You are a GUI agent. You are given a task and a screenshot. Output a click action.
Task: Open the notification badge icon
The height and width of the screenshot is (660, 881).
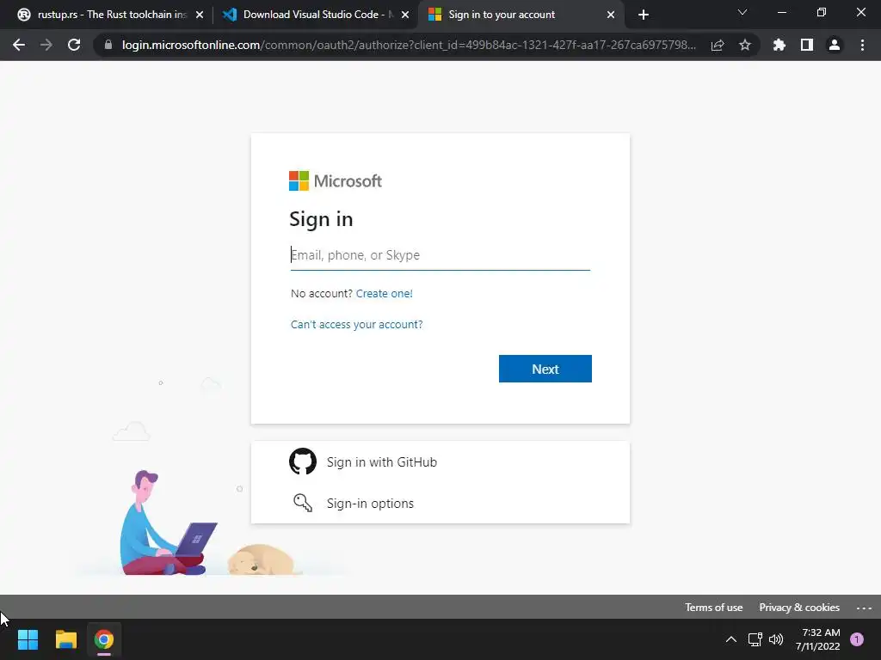point(857,639)
